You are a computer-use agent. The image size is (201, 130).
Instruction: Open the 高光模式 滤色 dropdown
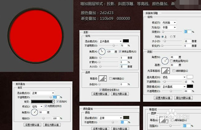174,77
